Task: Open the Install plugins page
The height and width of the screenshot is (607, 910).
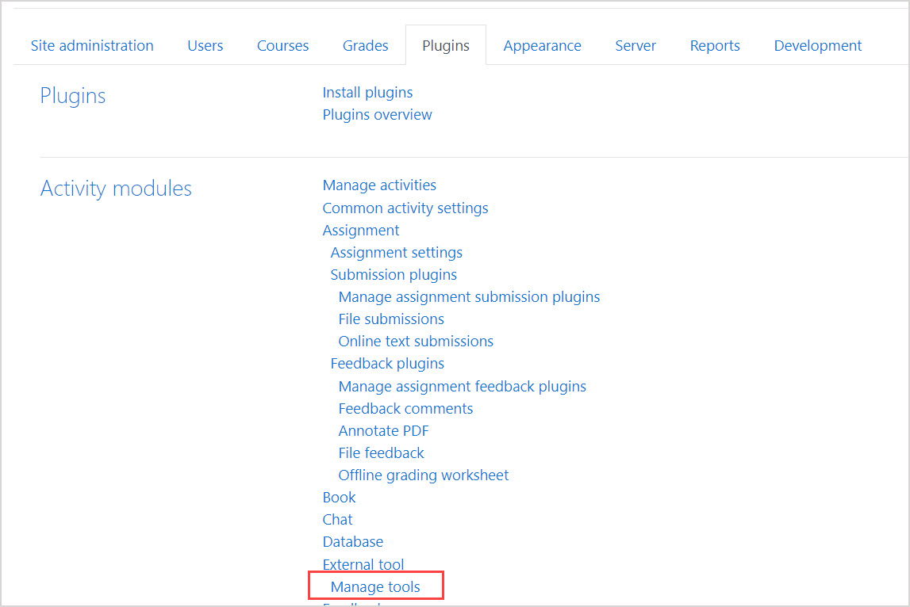Action: click(x=367, y=92)
